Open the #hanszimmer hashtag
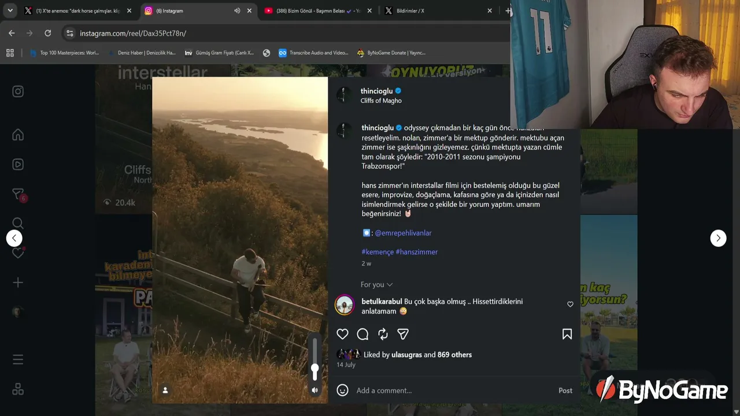This screenshot has width=740, height=416. tap(417, 252)
